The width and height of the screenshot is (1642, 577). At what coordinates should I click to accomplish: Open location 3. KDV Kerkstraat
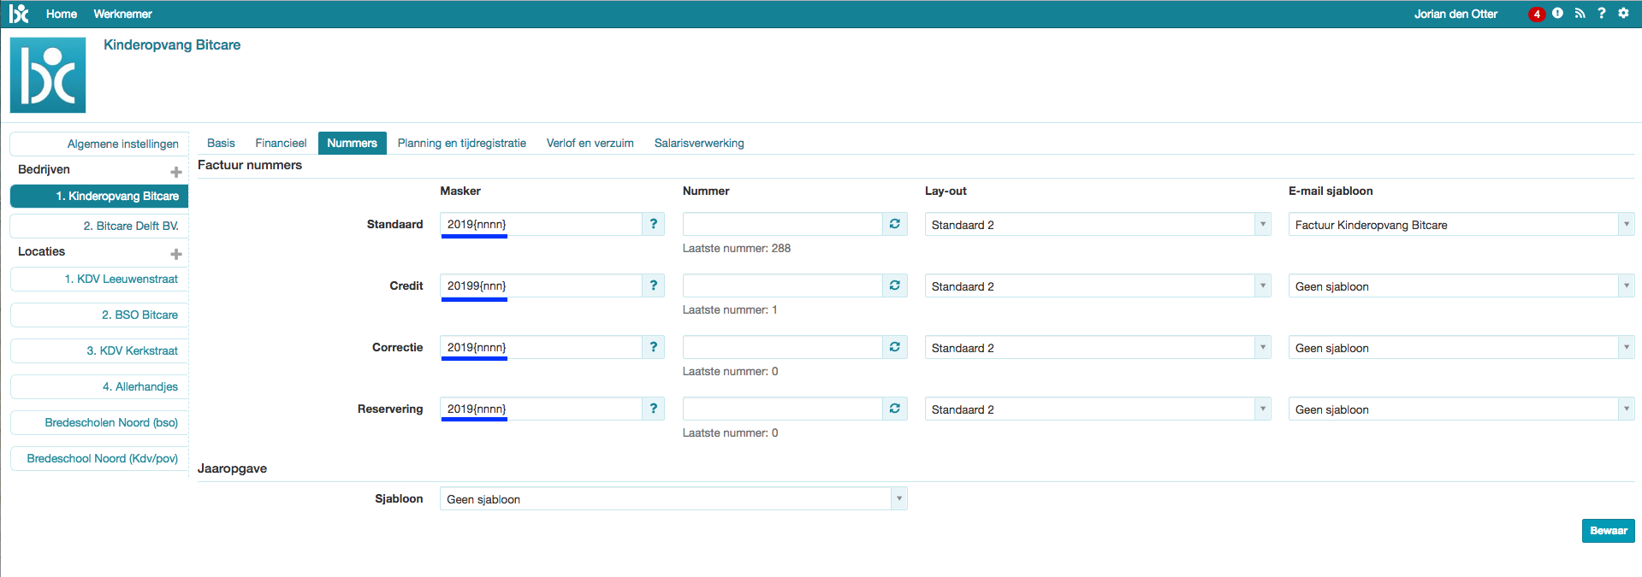tap(99, 350)
